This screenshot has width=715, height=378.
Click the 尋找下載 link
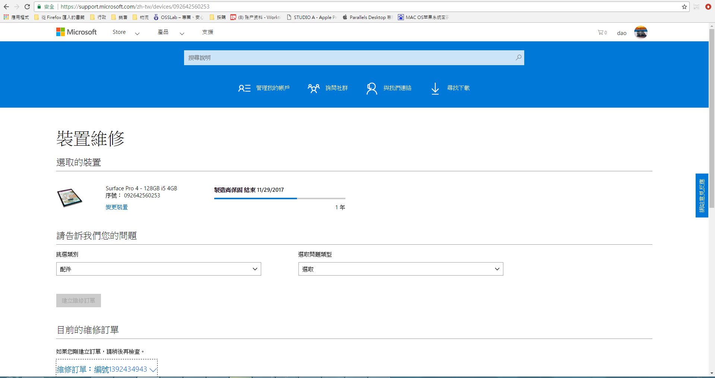pyautogui.click(x=459, y=88)
